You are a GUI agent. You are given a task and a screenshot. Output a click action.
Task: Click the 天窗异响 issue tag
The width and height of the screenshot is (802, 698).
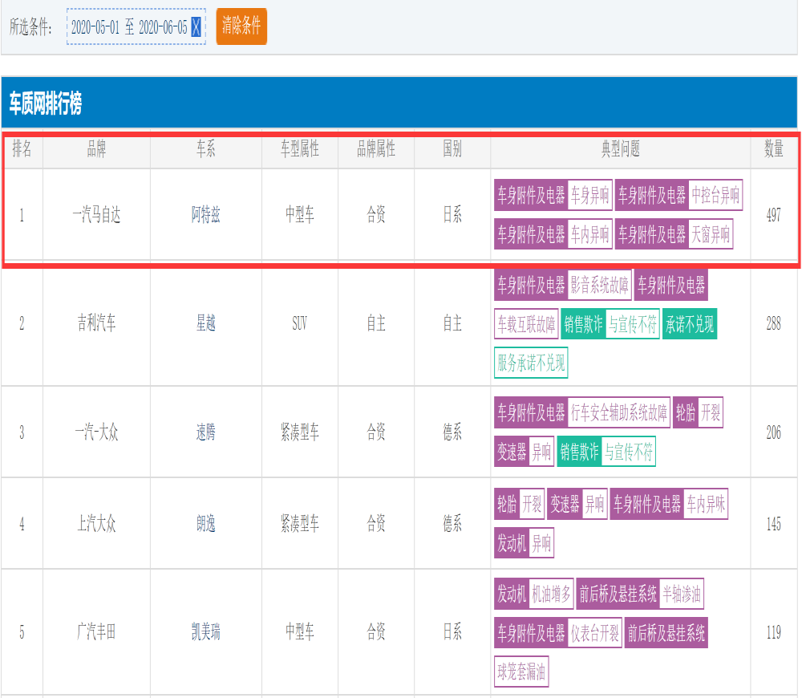pos(711,234)
